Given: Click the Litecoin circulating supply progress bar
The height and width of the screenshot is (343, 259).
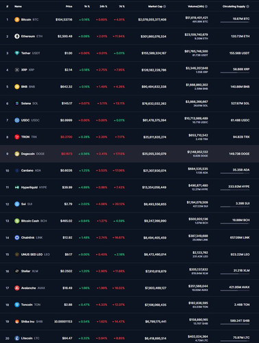Looking at the screenshot, I should pyautogui.click(x=235, y=341).
